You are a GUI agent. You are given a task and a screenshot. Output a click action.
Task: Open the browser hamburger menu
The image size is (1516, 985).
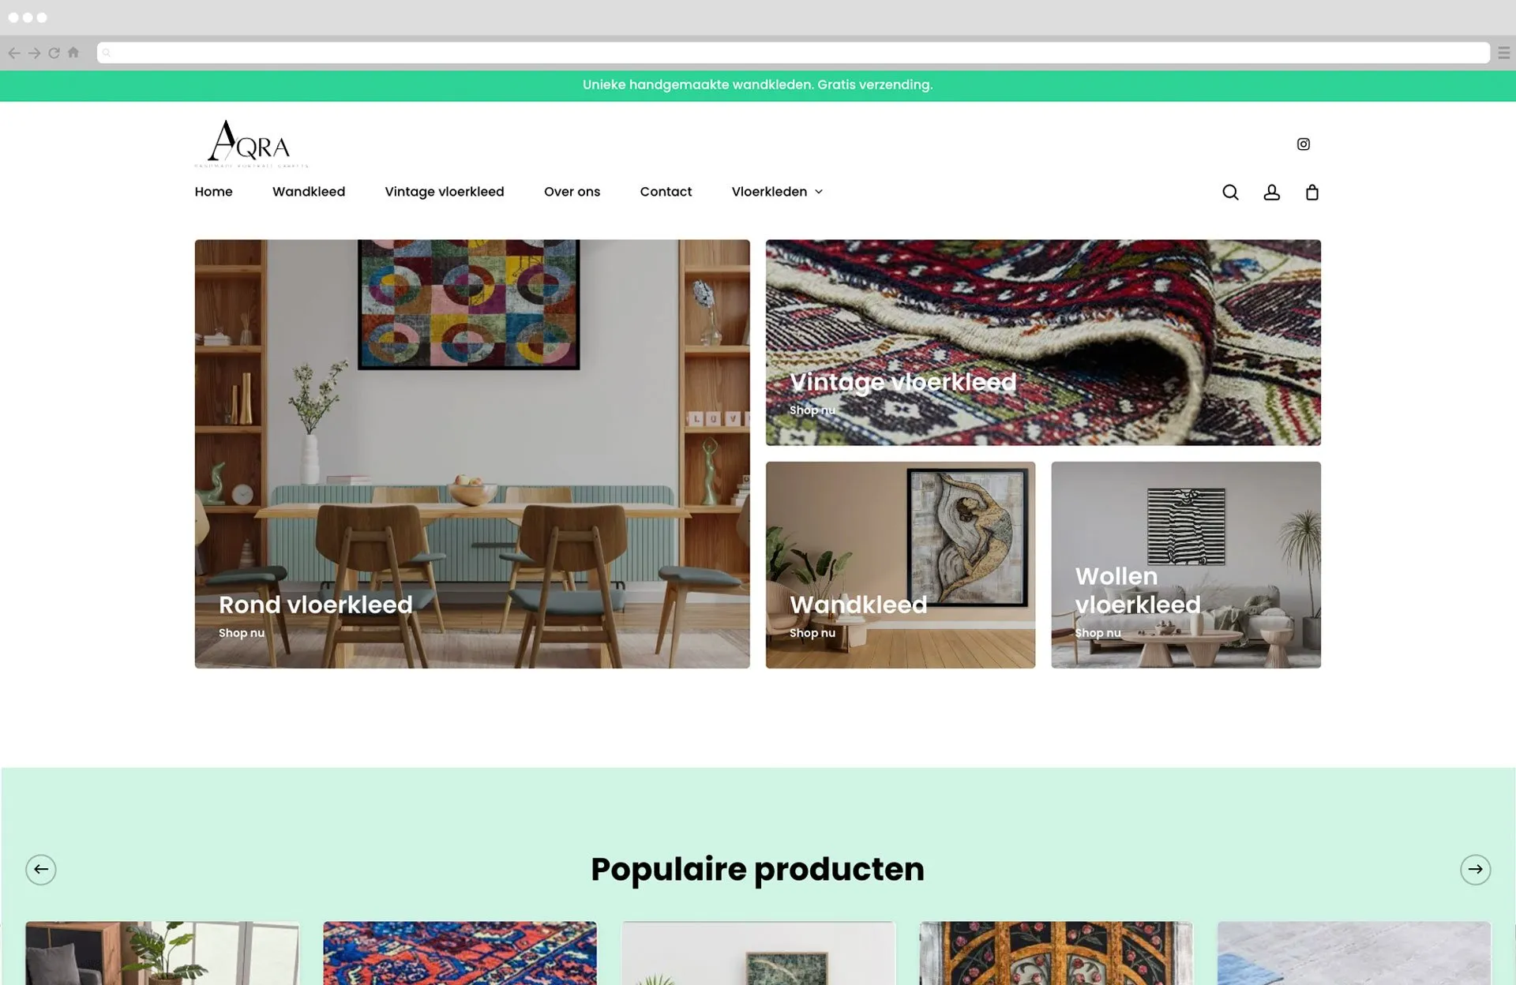[1503, 53]
